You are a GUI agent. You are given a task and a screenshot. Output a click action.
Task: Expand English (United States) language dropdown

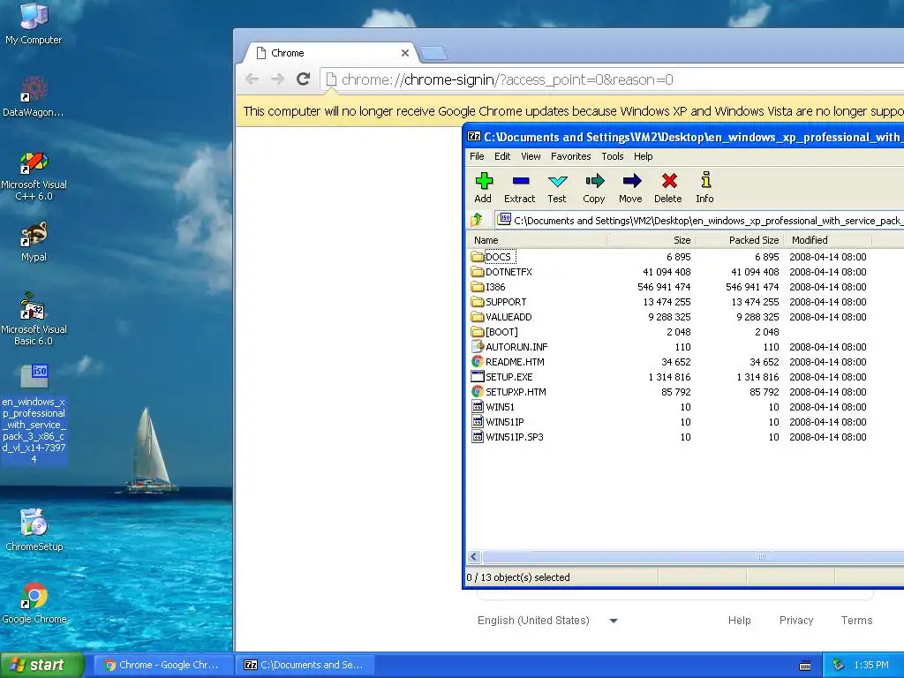[x=547, y=621]
